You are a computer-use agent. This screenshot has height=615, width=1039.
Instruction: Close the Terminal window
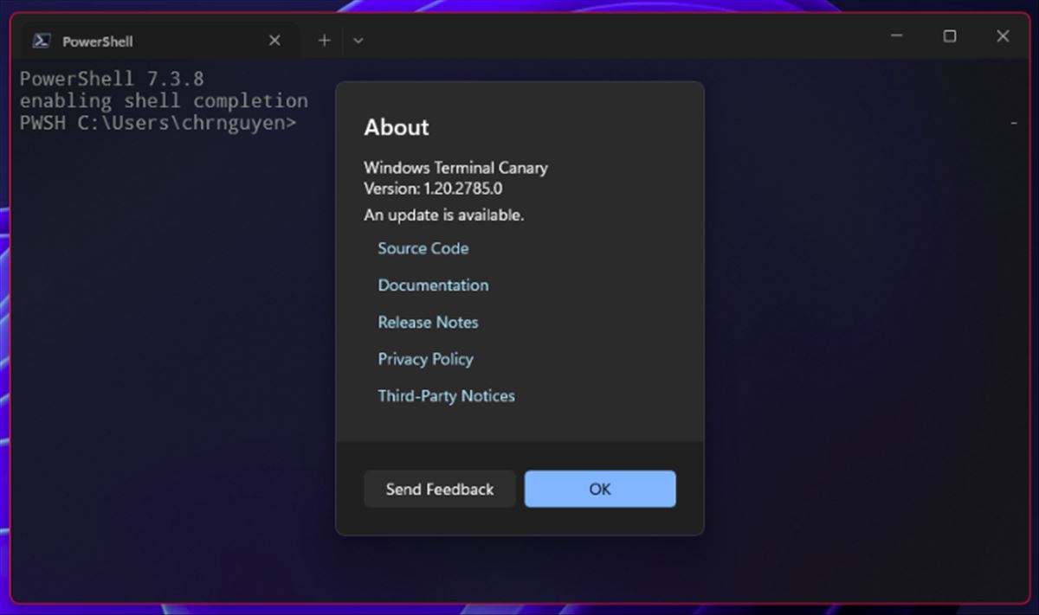click(x=1003, y=36)
